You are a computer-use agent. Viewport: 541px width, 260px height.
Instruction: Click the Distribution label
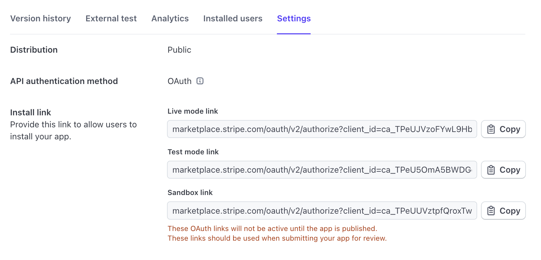[34, 50]
